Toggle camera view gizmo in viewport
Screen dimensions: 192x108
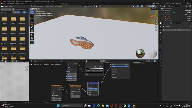point(156,27)
